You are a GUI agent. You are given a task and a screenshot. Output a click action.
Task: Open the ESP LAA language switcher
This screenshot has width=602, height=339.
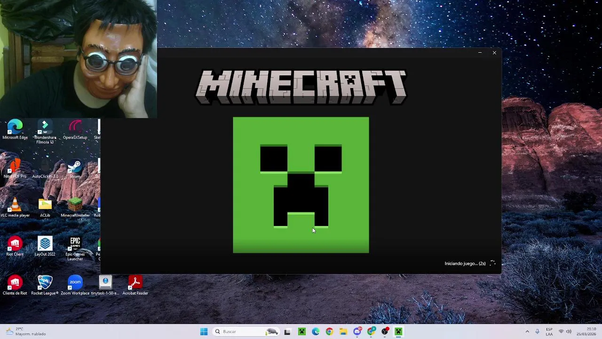pos(549,331)
